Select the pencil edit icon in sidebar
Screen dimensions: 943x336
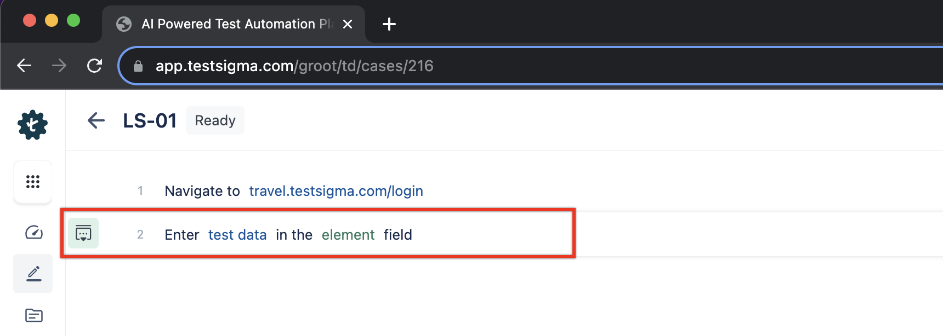[x=33, y=274]
